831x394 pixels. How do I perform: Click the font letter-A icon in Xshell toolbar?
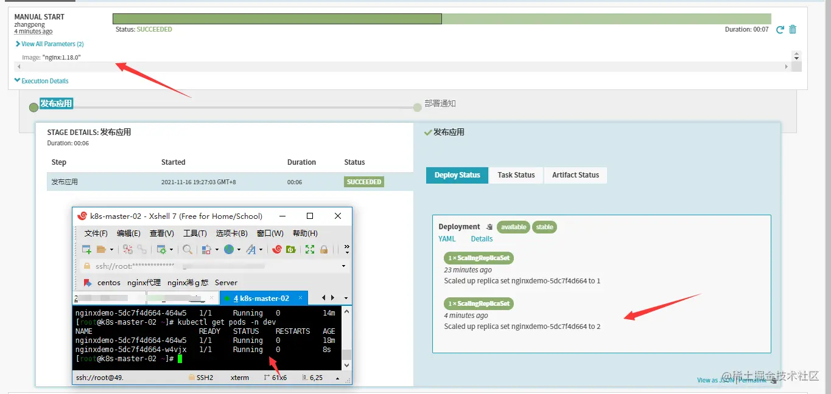[251, 249]
